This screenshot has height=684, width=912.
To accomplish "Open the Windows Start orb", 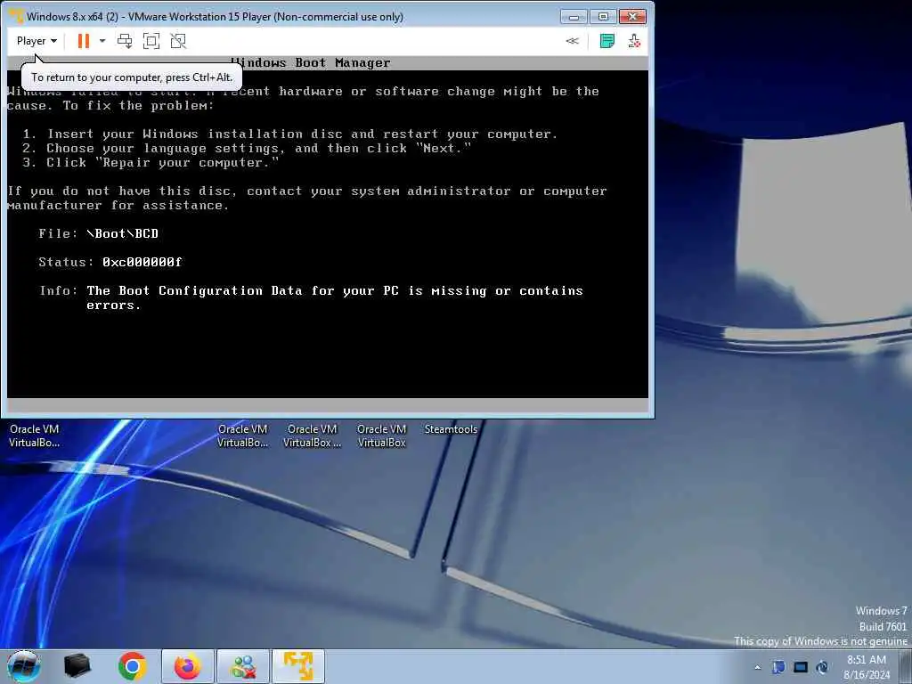I will [24, 666].
